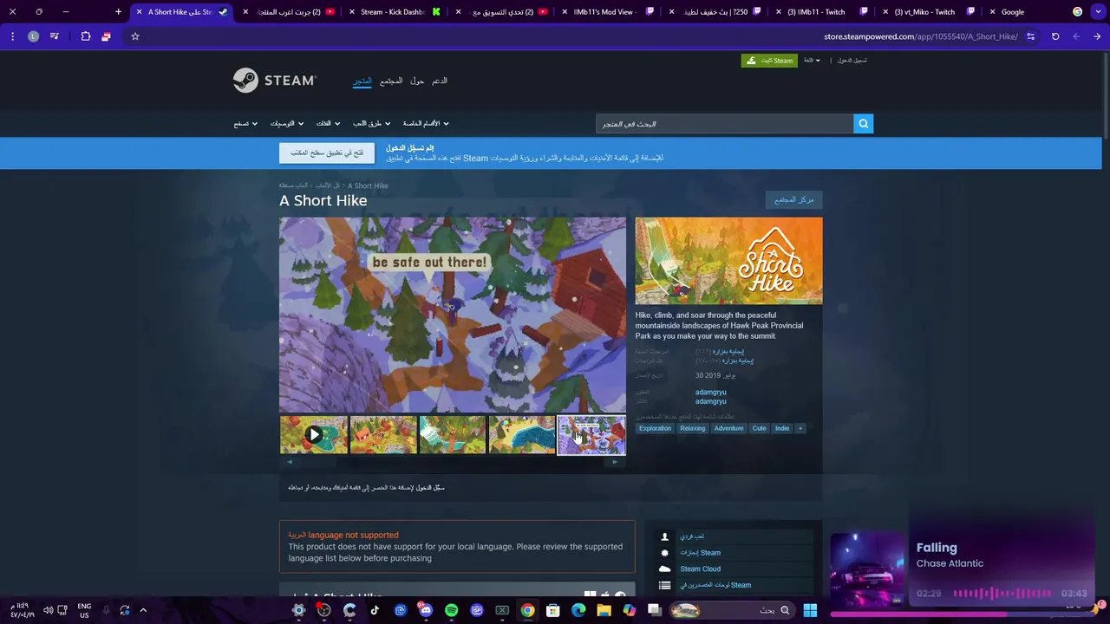Expand the Browse (تصفح) dropdown
This screenshot has width=1110, height=624.
coord(245,124)
